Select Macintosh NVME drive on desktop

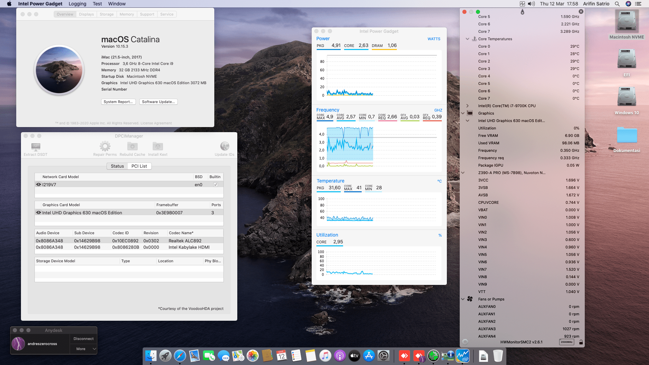(x=627, y=21)
